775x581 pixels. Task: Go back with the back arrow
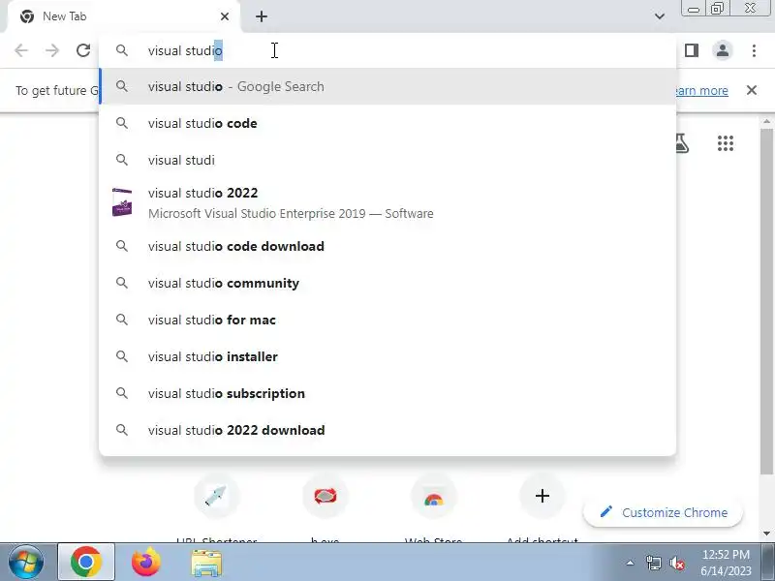click(x=21, y=50)
